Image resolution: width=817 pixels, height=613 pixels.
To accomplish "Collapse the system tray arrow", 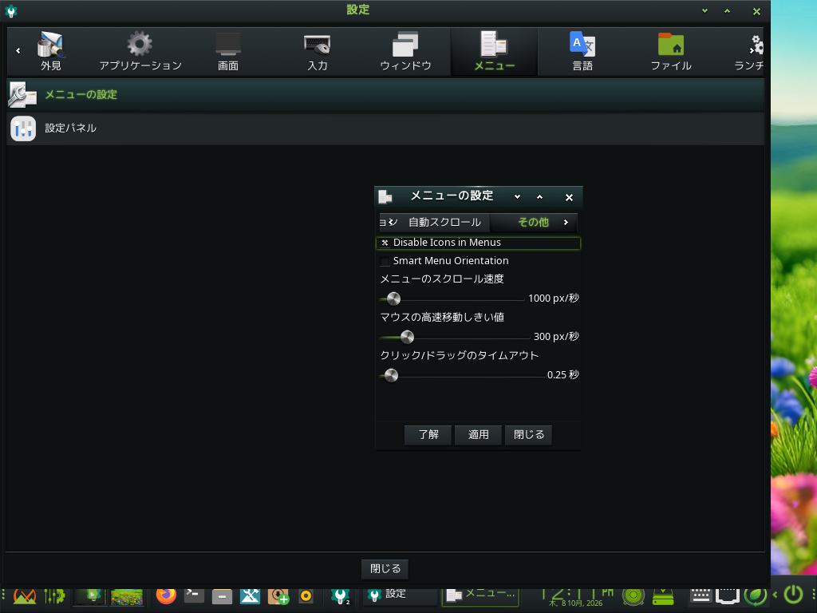I will coord(775,595).
